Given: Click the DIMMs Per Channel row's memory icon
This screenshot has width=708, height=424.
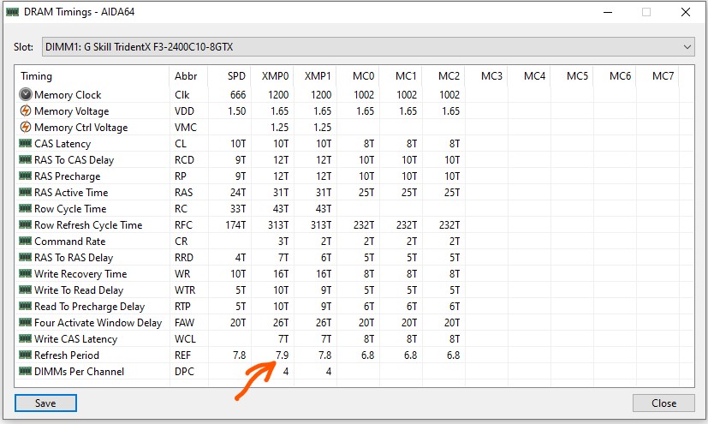Looking at the screenshot, I should point(26,371).
